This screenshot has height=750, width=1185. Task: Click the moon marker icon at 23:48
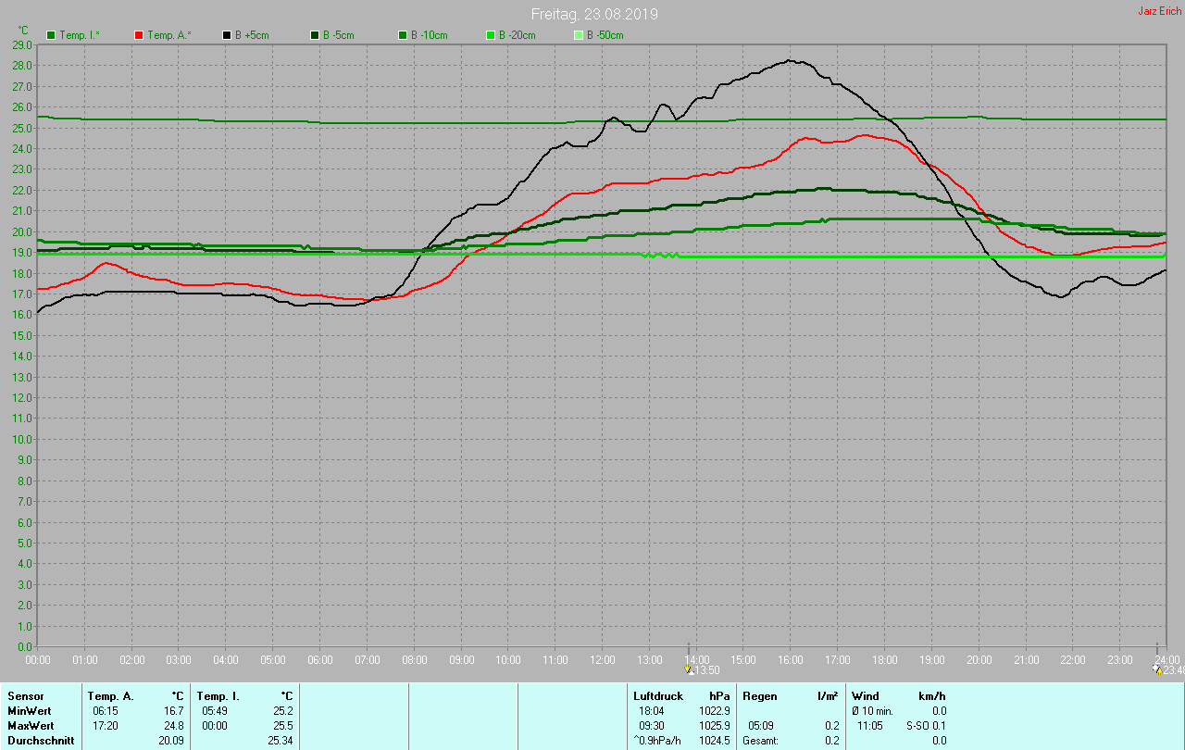(x=1155, y=669)
